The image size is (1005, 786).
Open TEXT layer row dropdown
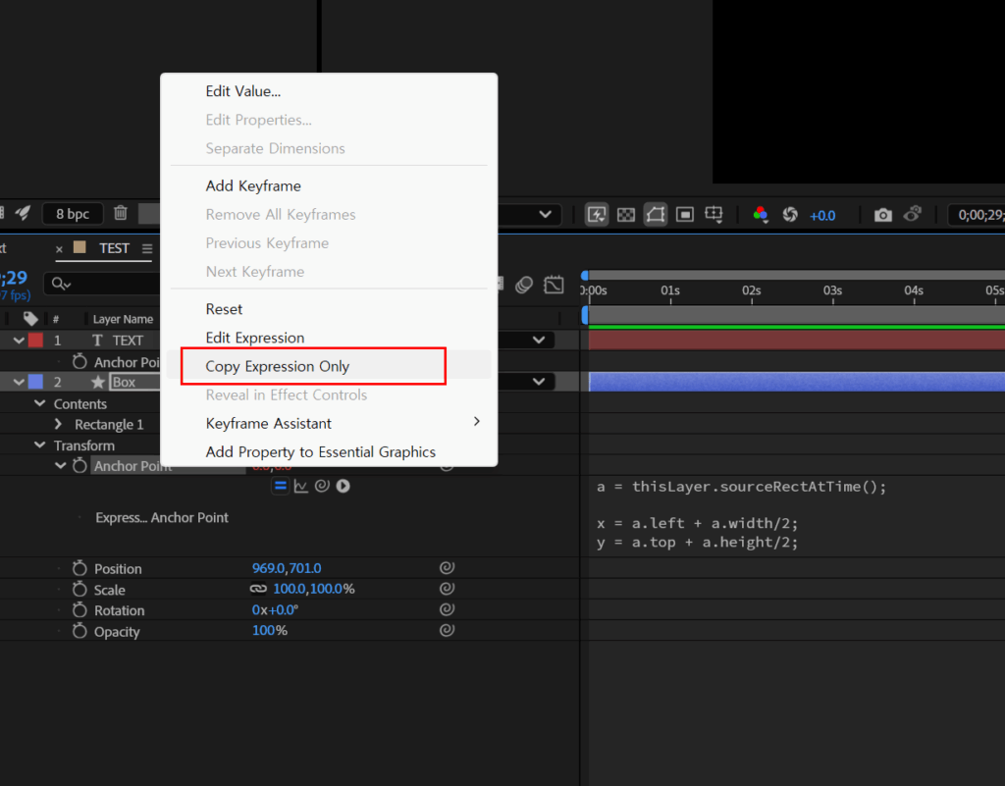pos(539,341)
